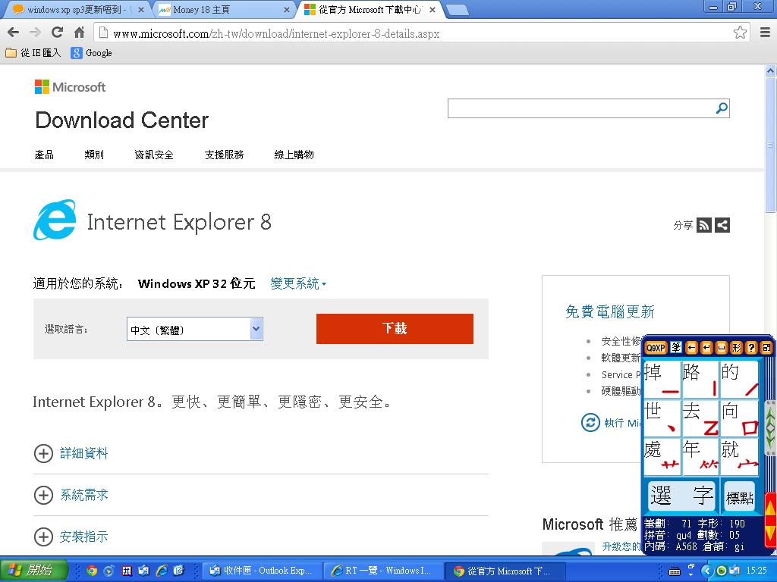
Task: Select the 向 key in Q9 grid
Action: pos(739,418)
